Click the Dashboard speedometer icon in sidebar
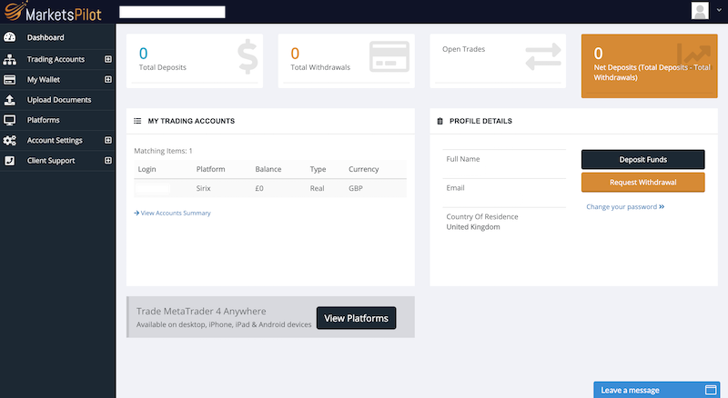The image size is (728, 398). point(10,38)
